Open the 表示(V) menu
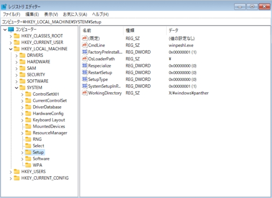The width and height of the screenshot is (272, 198). (51, 14)
